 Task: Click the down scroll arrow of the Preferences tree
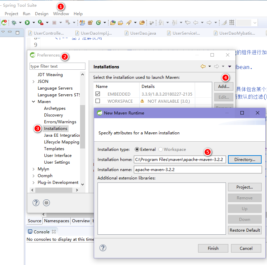click(82, 184)
